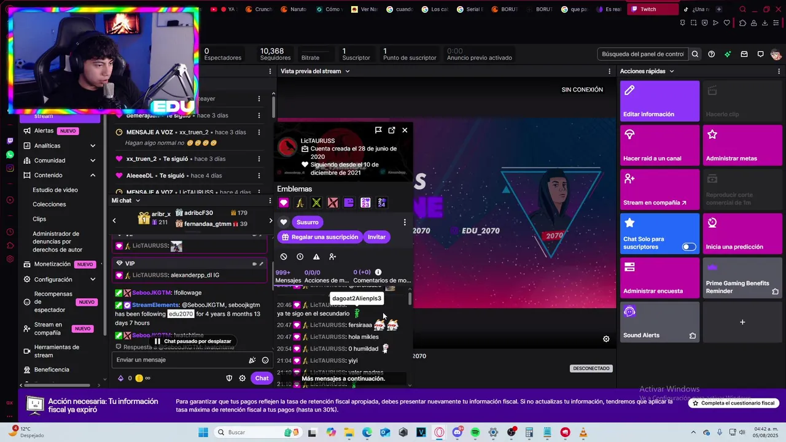Open Beneficencia in sidebar
The image size is (786, 442).
[52, 370]
